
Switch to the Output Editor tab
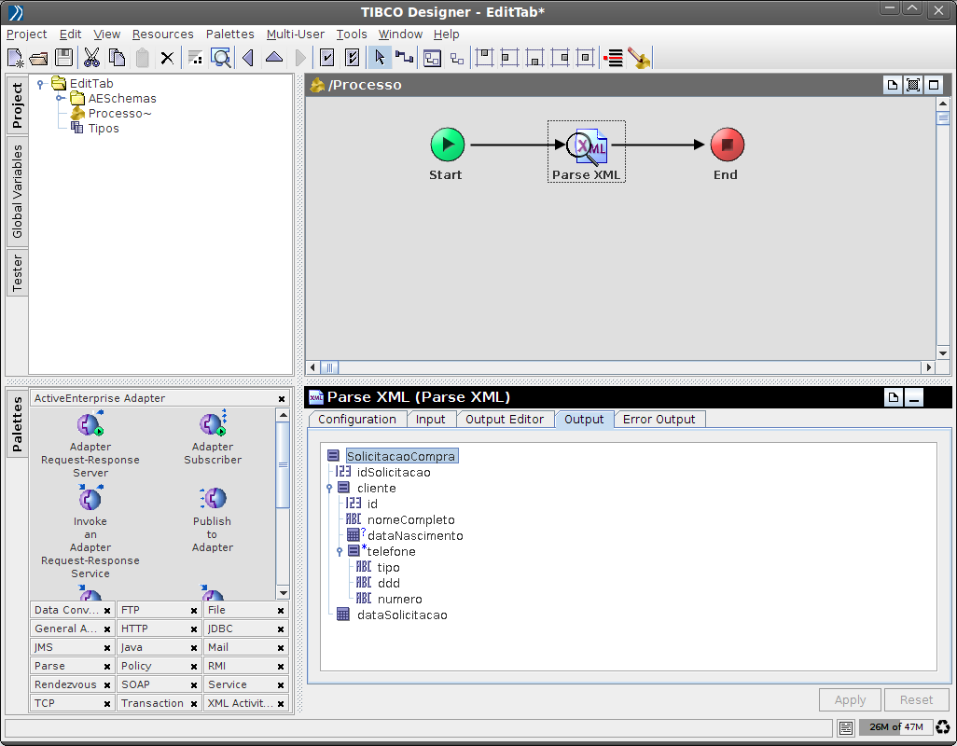coord(504,420)
